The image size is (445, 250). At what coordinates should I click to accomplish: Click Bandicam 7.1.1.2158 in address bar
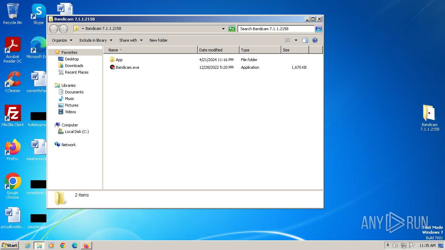point(103,29)
